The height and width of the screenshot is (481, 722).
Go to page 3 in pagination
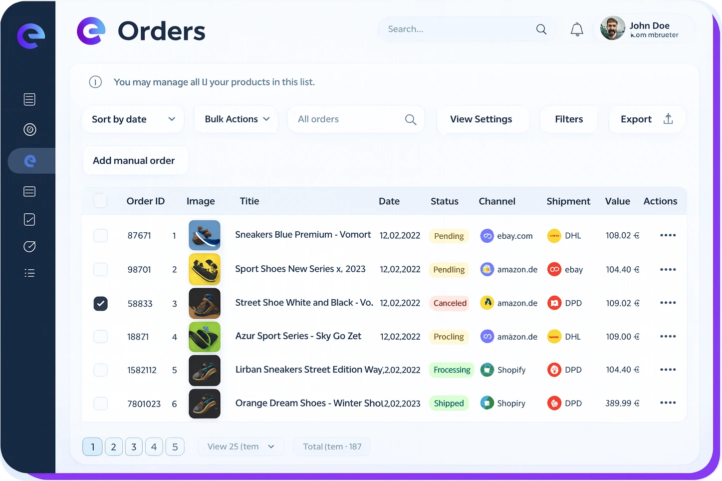(x=134, y=447)
